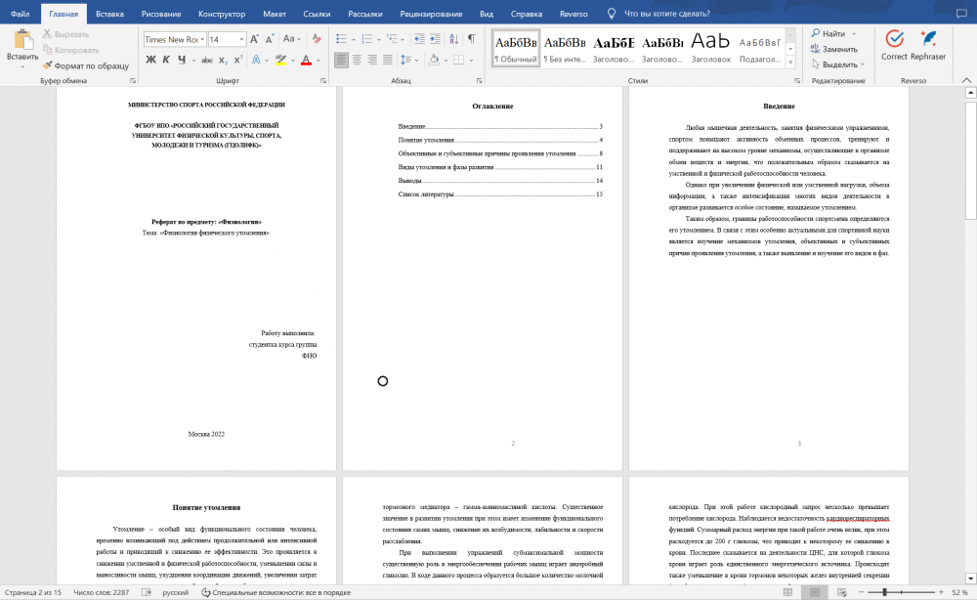Click the paragraph shading paint bucket

434,60
